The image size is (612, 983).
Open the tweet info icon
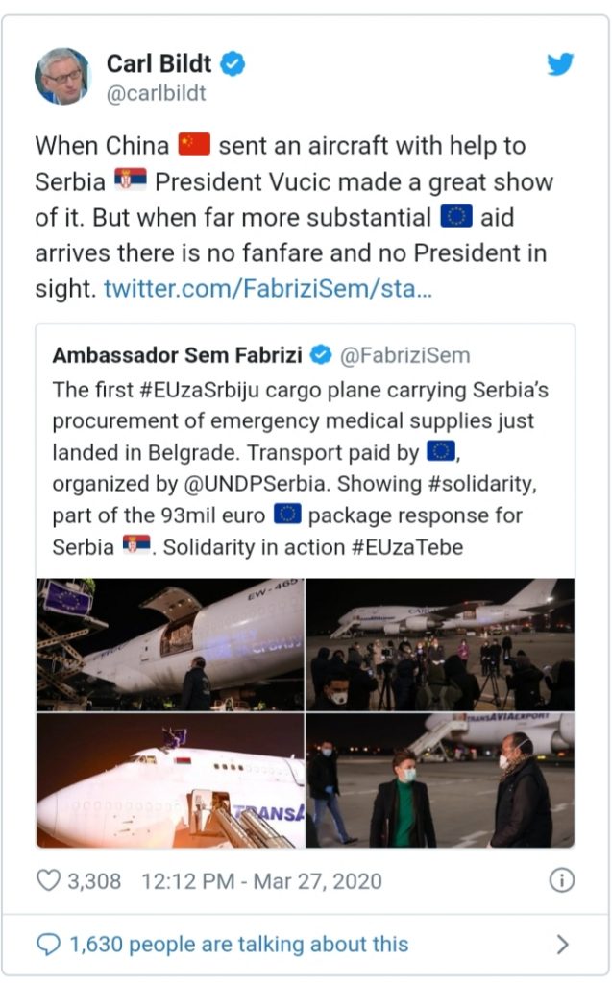tap(562, 880)
